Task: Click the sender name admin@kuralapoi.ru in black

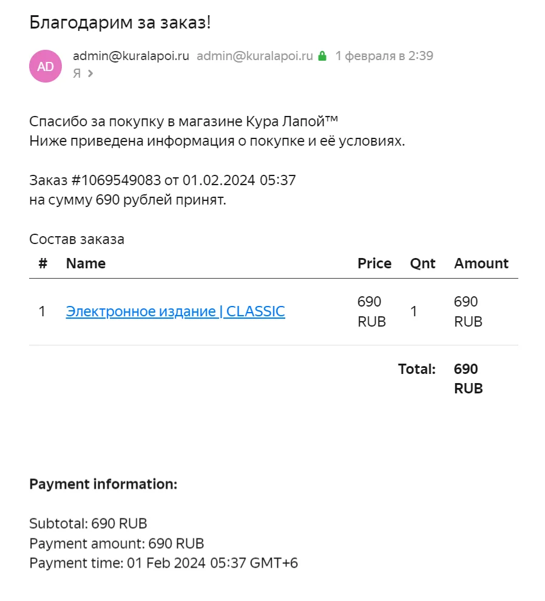Action: (131, 56)
